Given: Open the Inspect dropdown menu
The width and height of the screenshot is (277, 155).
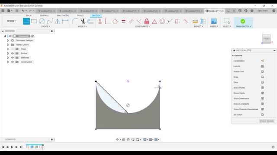Looking at the screenshot, I should (x=199, y=26).
